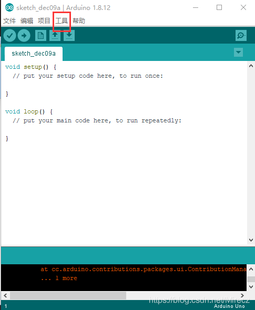Select the sketch_dec09a tab
255x310 pixels.
coord(34,54)
